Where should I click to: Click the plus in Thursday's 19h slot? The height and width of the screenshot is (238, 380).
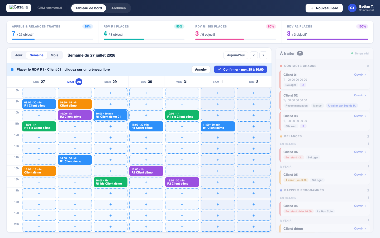click(146, 216)
